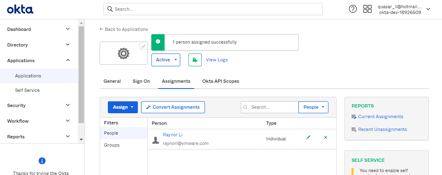Click the '1 person assigned successfully' message
The height and width of the screenshot is (175, 442).
[x=205, y=42]
